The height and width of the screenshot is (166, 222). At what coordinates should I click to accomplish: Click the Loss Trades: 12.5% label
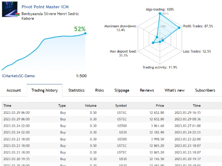pos(197,52)
